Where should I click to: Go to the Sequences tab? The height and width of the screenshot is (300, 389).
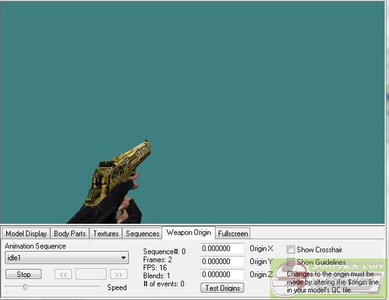click(142, 234)
